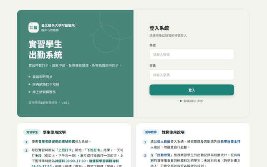Click step 2 badge in 教師使用說明
Image resolution: width=267 pixels, height=167 pixels.
coord(145,155)
